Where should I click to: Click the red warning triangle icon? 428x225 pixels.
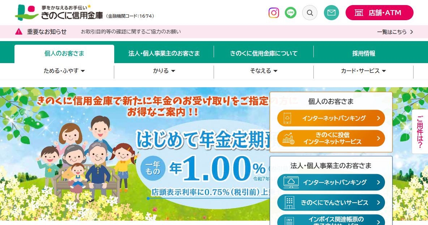coord(19,32)
